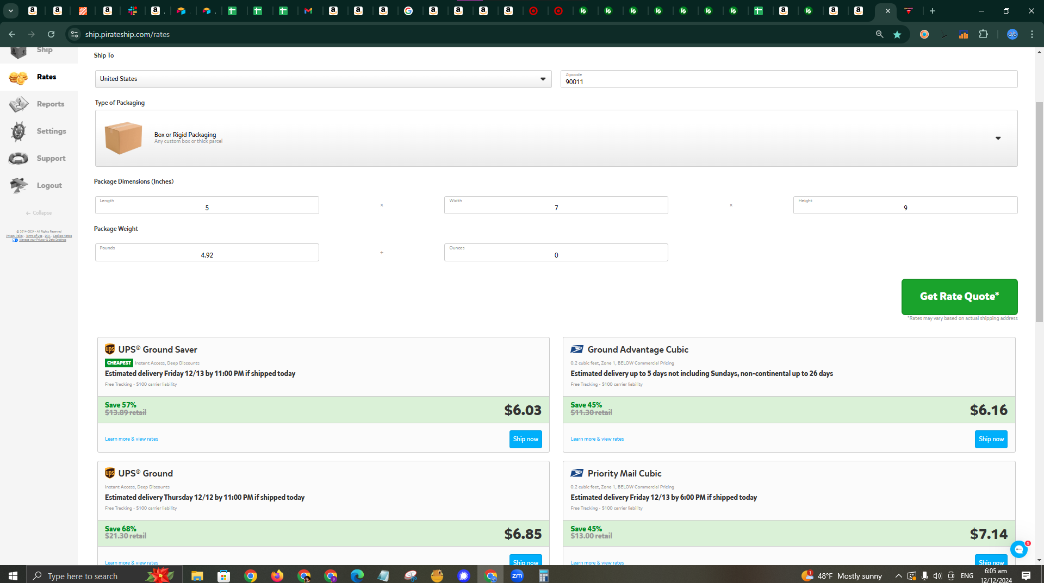View rates link for UPS Ground Saver
The height and width of the screenshot is (583, 1044).
(132, 439)
